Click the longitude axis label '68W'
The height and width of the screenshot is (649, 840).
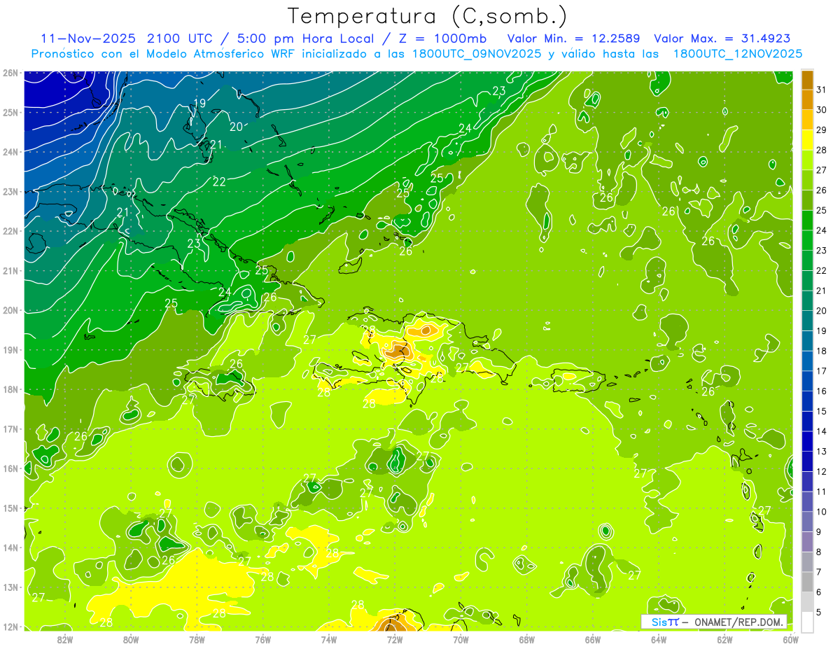527,638
